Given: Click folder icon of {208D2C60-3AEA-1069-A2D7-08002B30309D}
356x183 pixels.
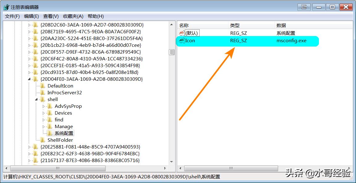Looking at the screenshot, I should click(36, 25).
